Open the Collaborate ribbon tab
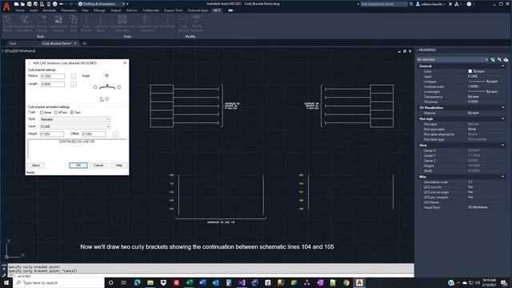 (x=150, y=10)
